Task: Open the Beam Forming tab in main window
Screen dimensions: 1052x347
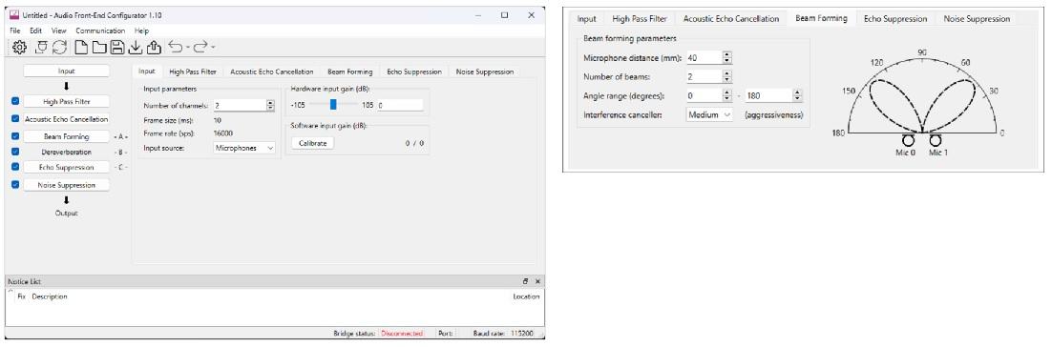Action: pos(350,71)
